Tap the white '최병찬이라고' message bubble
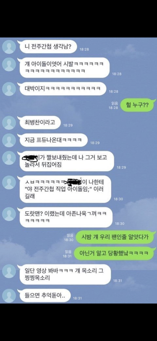Viewport: 157px width, 341px height. point(40,123)
